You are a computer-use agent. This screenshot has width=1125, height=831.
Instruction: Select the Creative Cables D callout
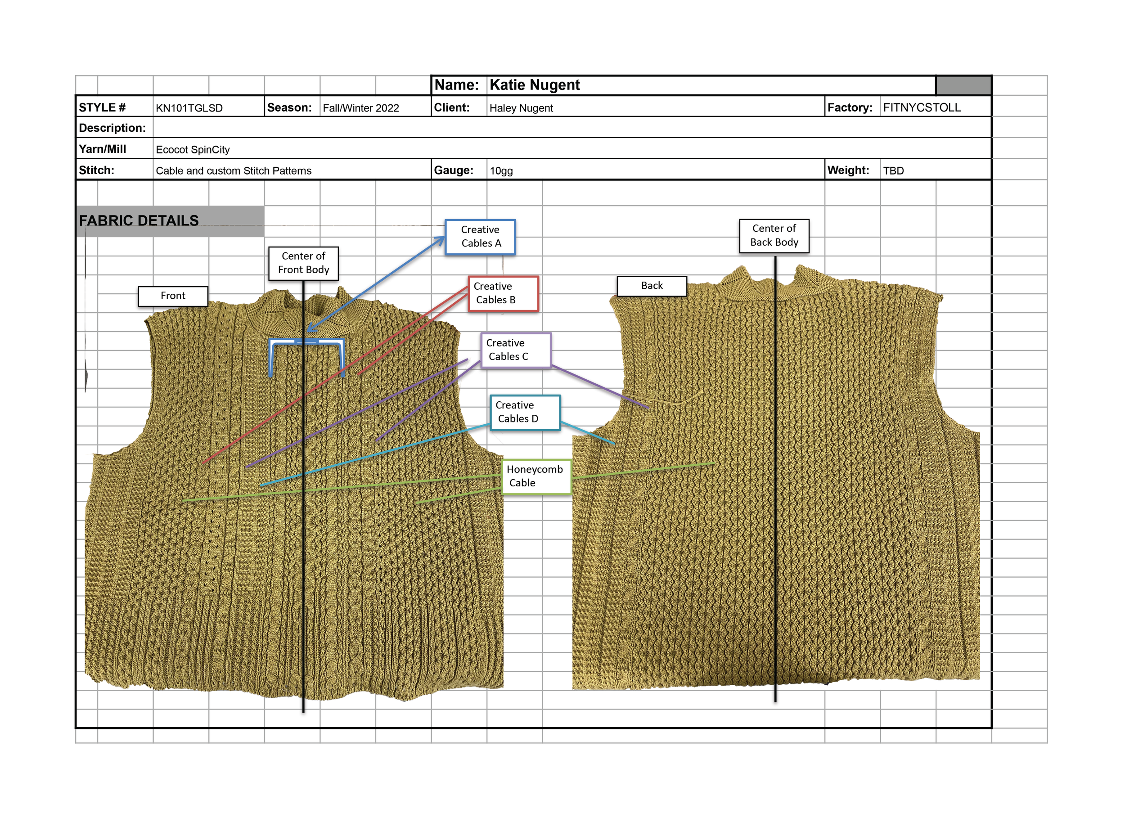coord(525,413)
